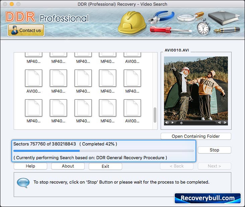The height and width of the screenshot is (207, 245).
Task: Click the About button
Action: tap(68, 166)
